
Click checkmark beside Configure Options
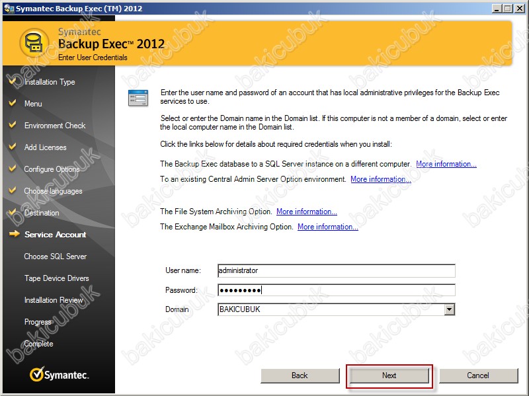[13, 169]
